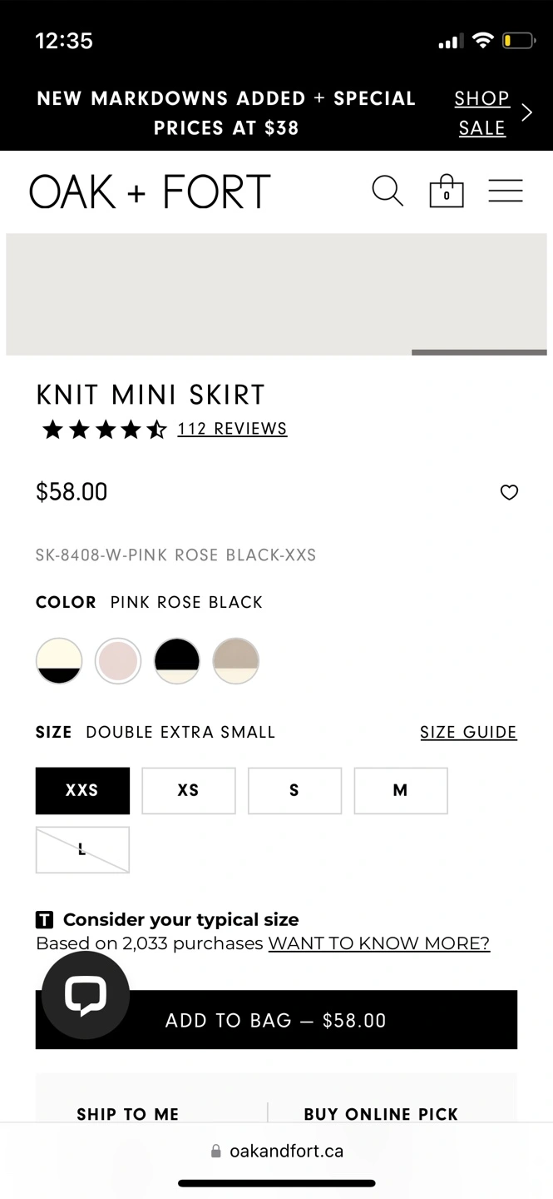Open the search magnifier icon

point(388,192)
